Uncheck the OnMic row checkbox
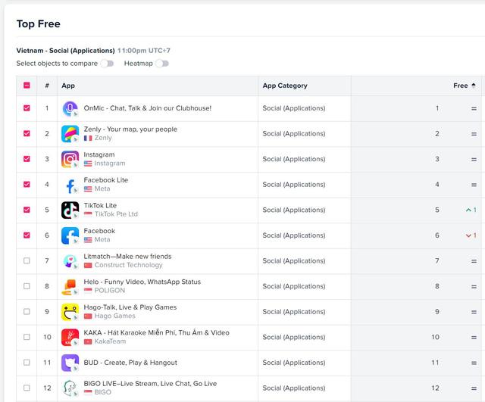 click(27, 108)
